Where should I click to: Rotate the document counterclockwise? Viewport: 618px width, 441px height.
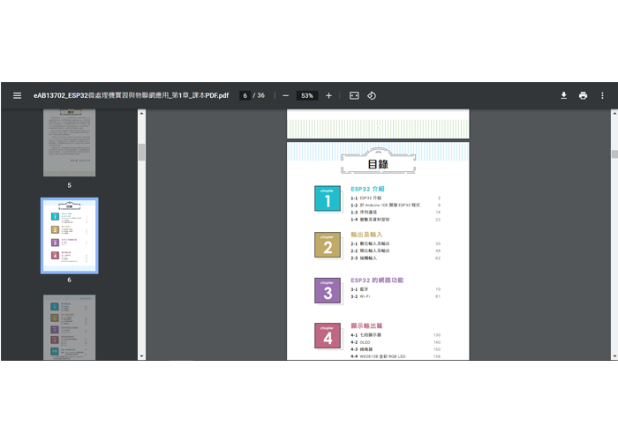point(372,95)
